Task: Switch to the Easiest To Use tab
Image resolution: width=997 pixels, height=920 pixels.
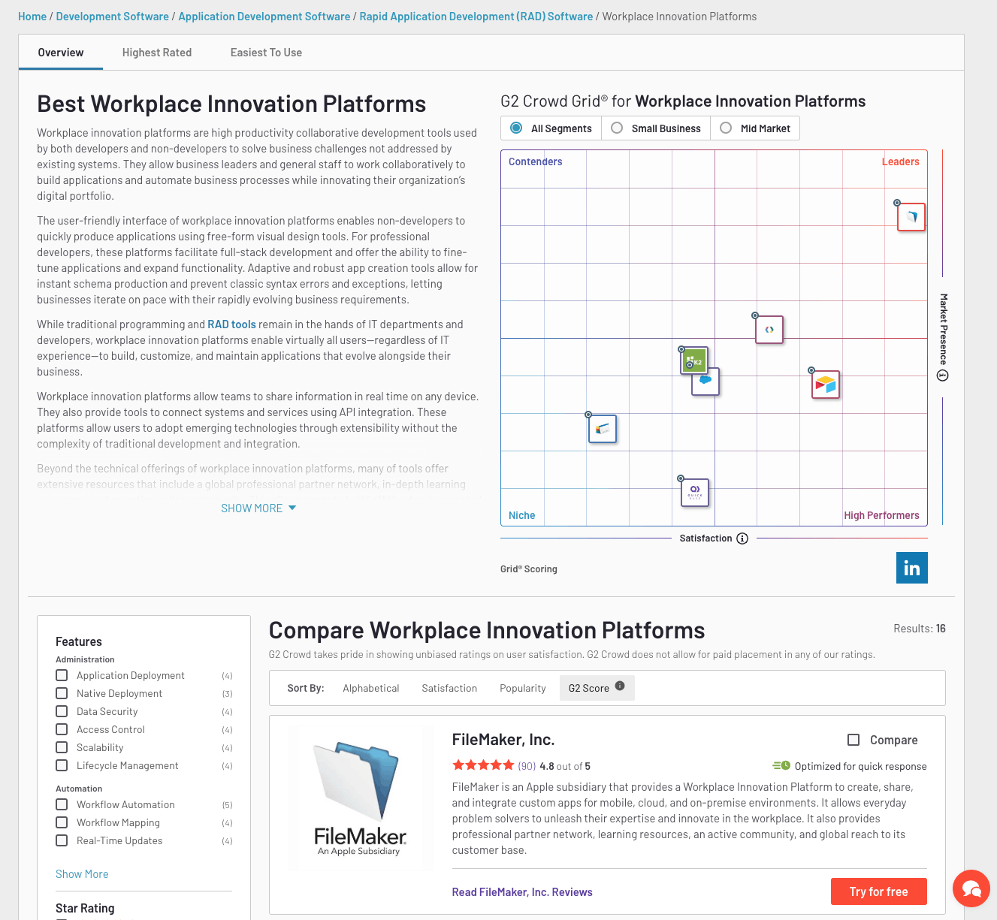Action: [x=266, y=53]
